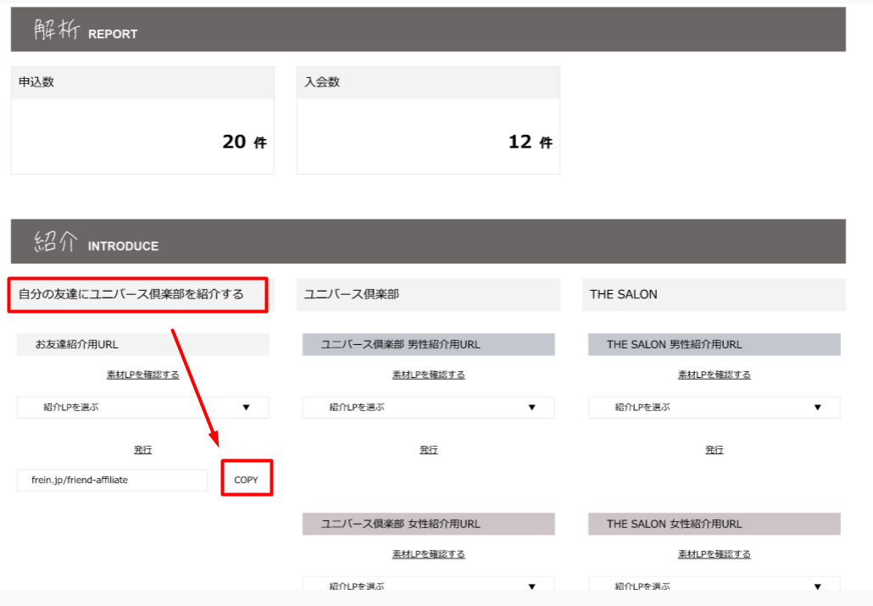Click 発行 link under ユニバース倶楽部 男性紹介用URL
Viewport: 873px width, 606px height.
(429, 449)
